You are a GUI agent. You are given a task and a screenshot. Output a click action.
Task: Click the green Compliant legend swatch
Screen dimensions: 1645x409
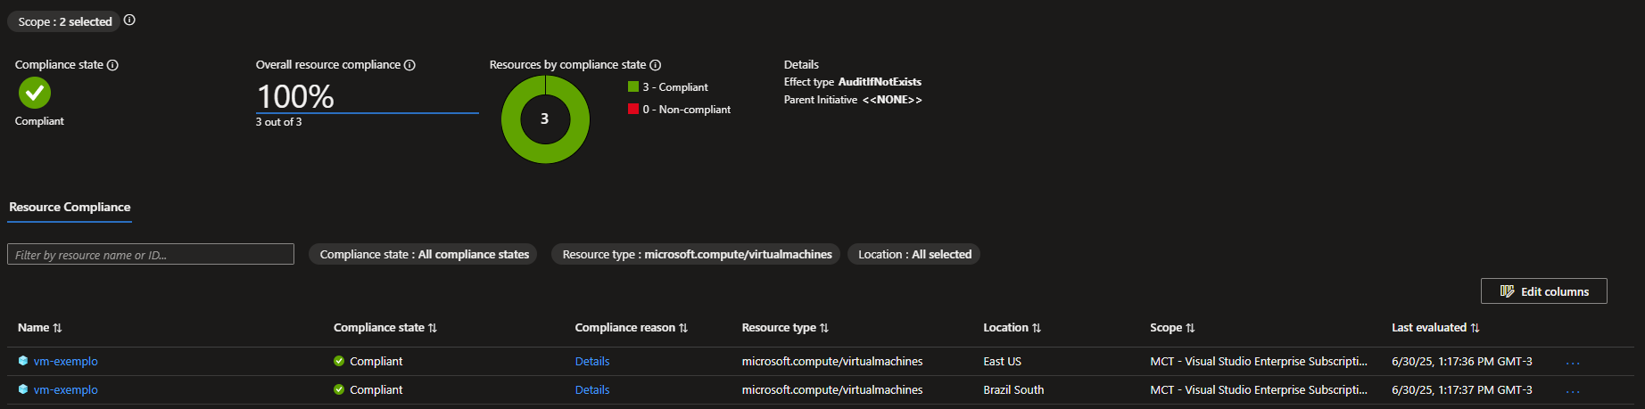click(633, 87)
